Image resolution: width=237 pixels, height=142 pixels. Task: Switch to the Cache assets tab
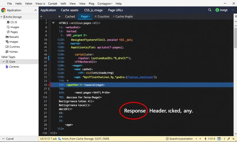tap(70, 10)
